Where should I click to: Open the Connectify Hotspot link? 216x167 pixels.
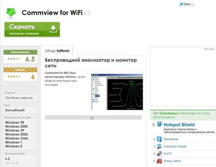[x=175, y=146]
